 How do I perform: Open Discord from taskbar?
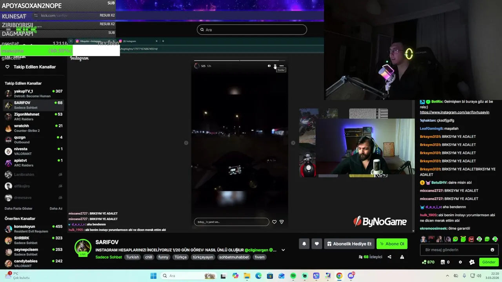click(x=351, y=276)
